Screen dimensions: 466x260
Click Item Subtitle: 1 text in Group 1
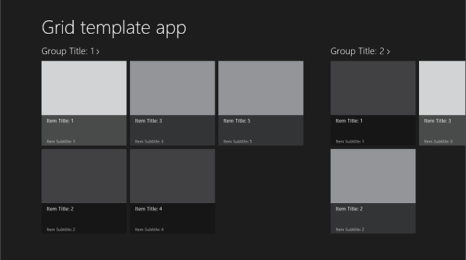tap(61, 142)
